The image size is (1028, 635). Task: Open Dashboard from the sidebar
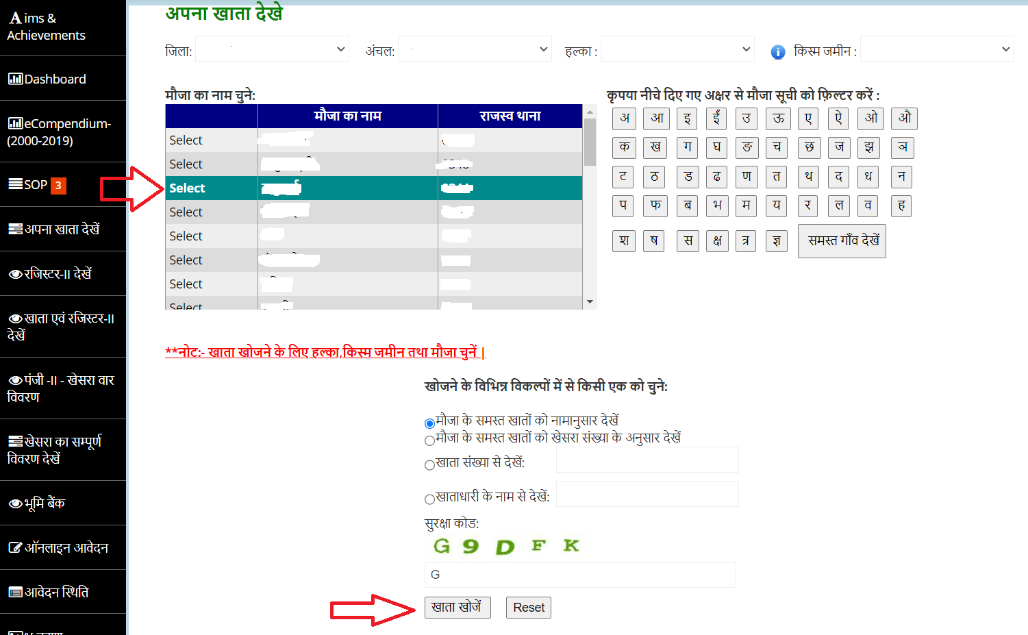tap(55, 79)
